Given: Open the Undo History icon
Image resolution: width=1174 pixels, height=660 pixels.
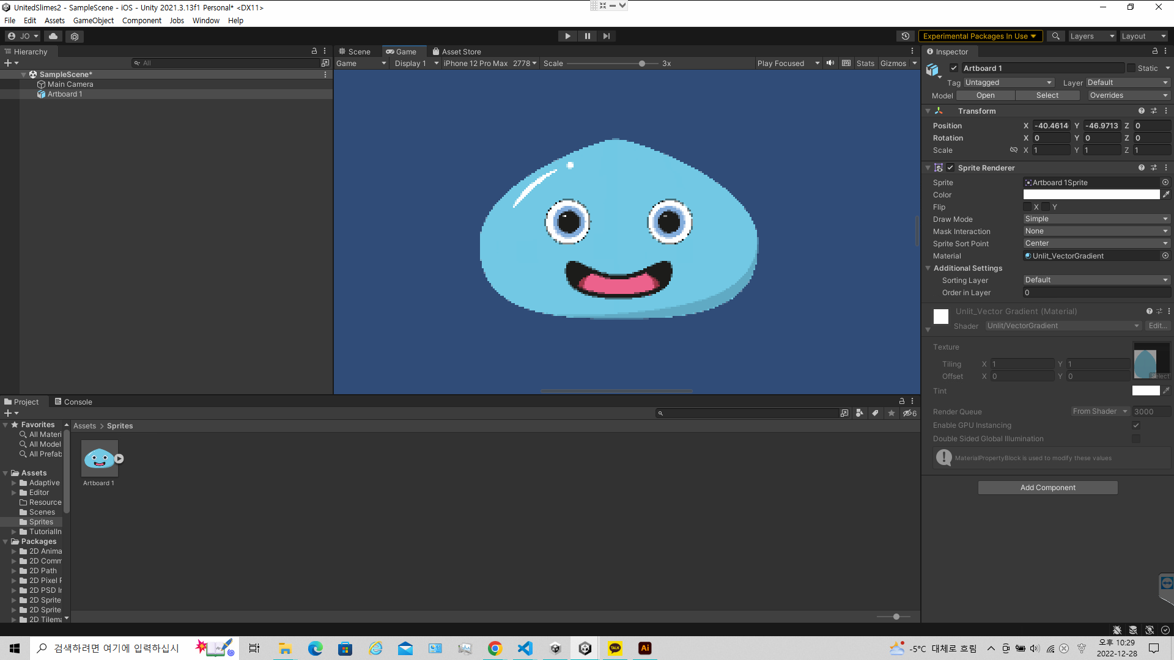Looking at the screenshot, I should 906,36.
